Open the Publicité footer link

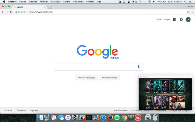(x=8, y=110)
